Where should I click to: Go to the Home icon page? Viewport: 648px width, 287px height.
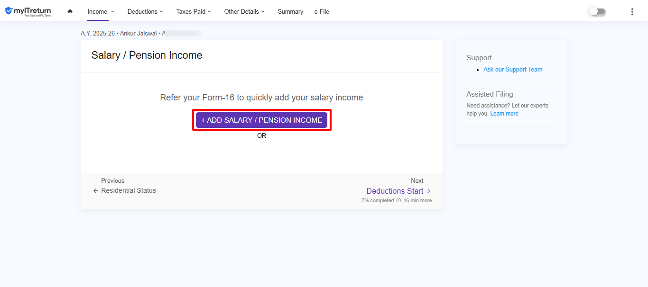point(70,11)
